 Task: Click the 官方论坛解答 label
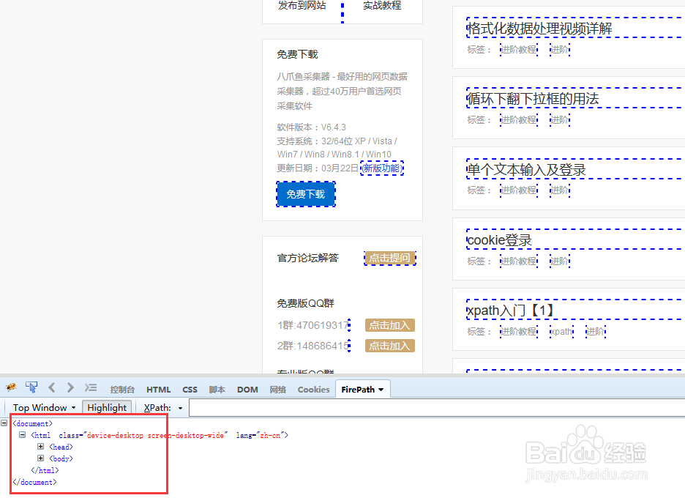[x=307, y=258]
